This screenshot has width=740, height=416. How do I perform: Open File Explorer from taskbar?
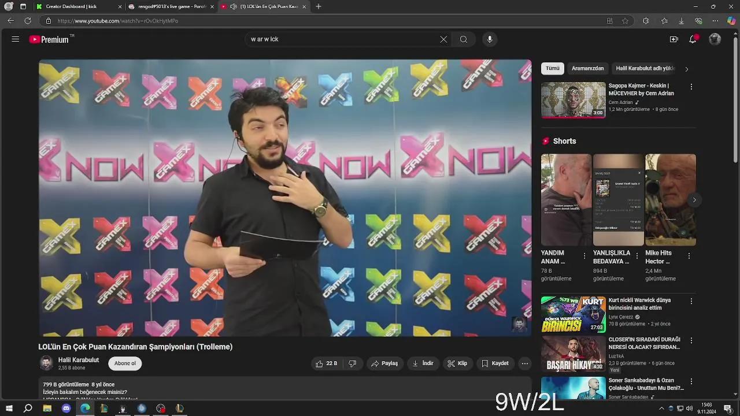click(x=47, y=408)
